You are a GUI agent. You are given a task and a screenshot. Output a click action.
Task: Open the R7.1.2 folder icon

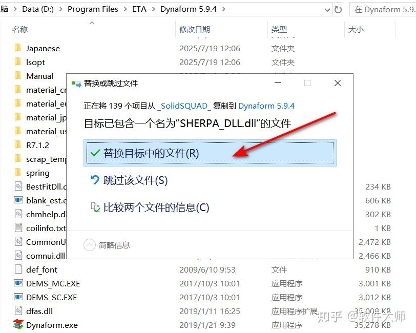[x=18, y=145]
